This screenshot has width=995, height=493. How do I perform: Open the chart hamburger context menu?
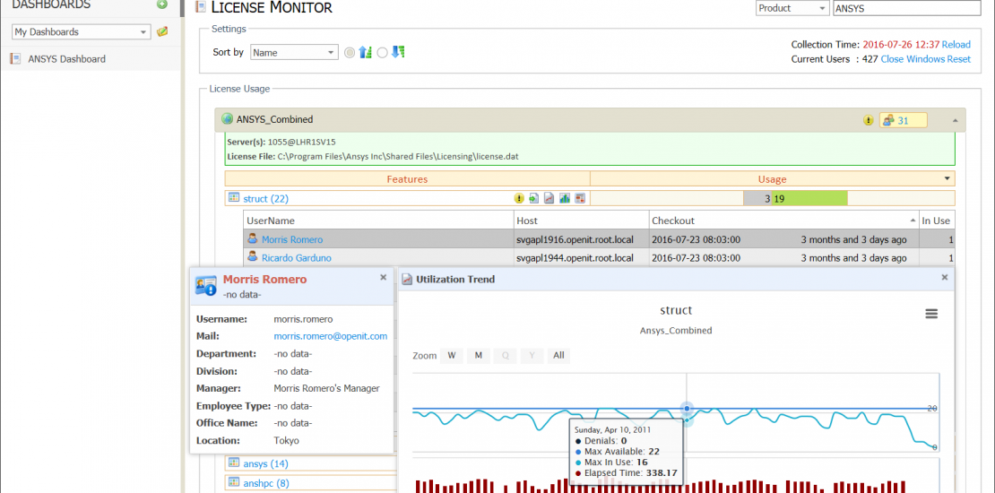pos(931,314)
